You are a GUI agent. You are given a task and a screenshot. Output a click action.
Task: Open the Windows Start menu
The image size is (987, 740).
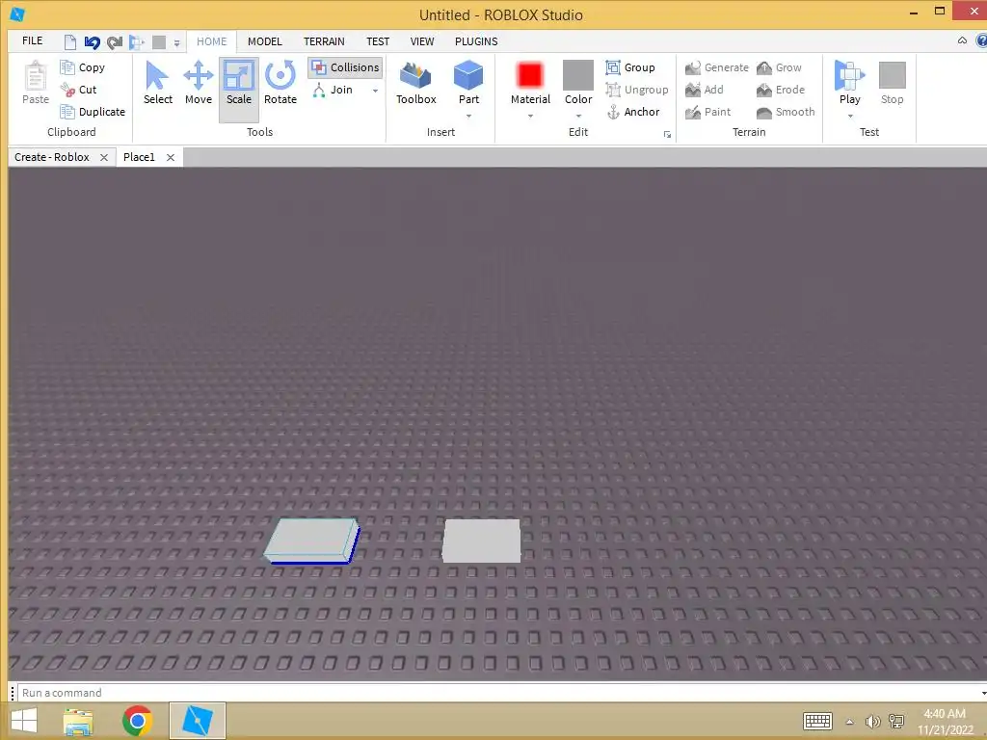pos(24,721)
